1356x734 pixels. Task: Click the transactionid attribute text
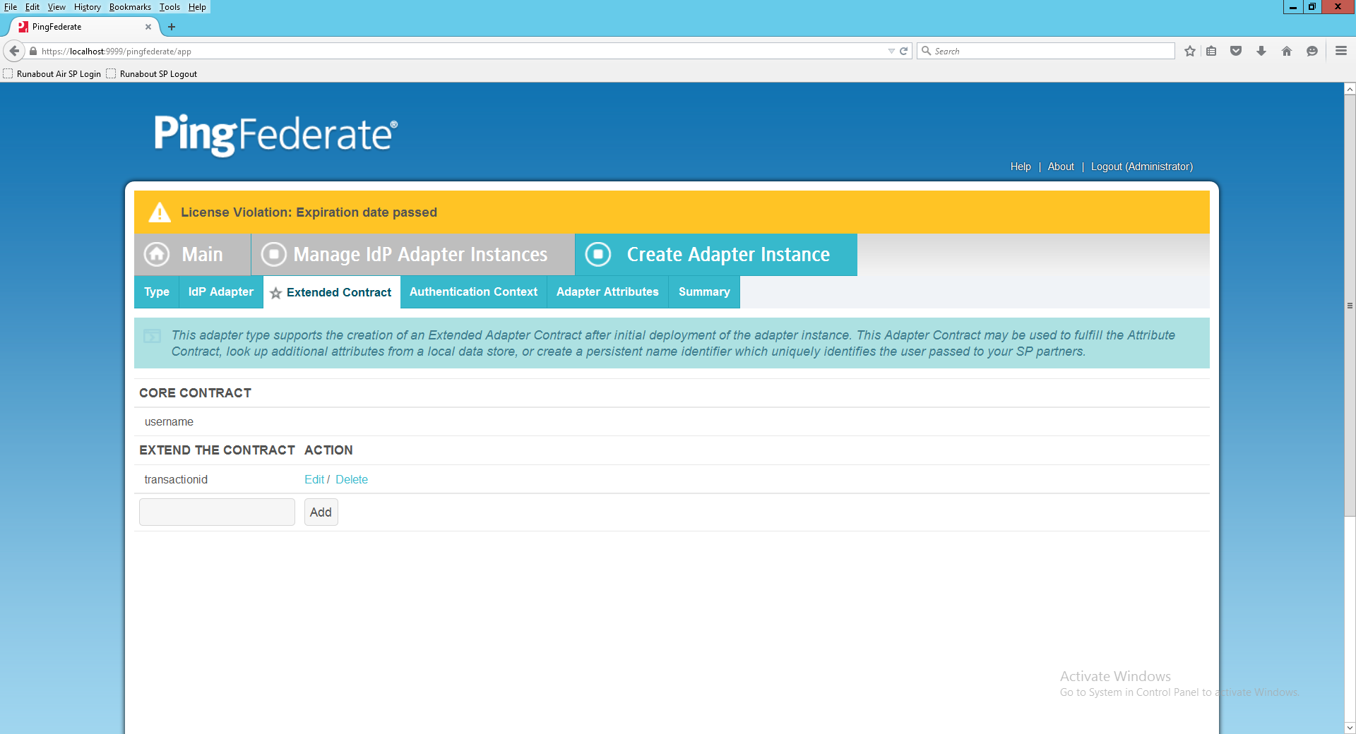coord(176,479)
